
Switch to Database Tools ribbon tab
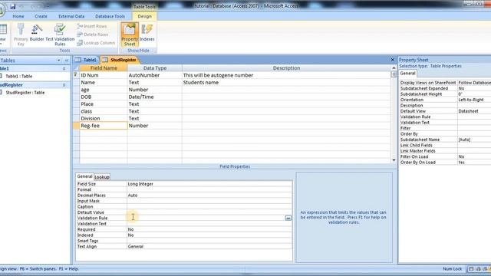110,16
